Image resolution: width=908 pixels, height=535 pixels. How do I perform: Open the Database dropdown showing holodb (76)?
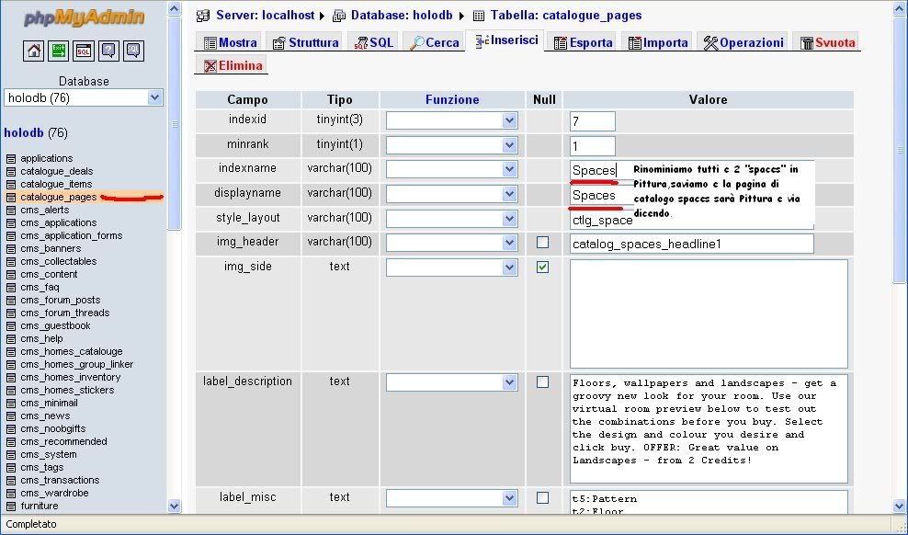(84, 97)
